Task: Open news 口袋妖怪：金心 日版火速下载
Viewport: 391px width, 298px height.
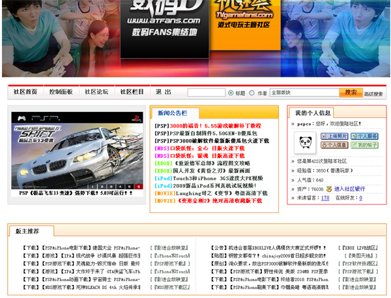Action: coord(207,148)
